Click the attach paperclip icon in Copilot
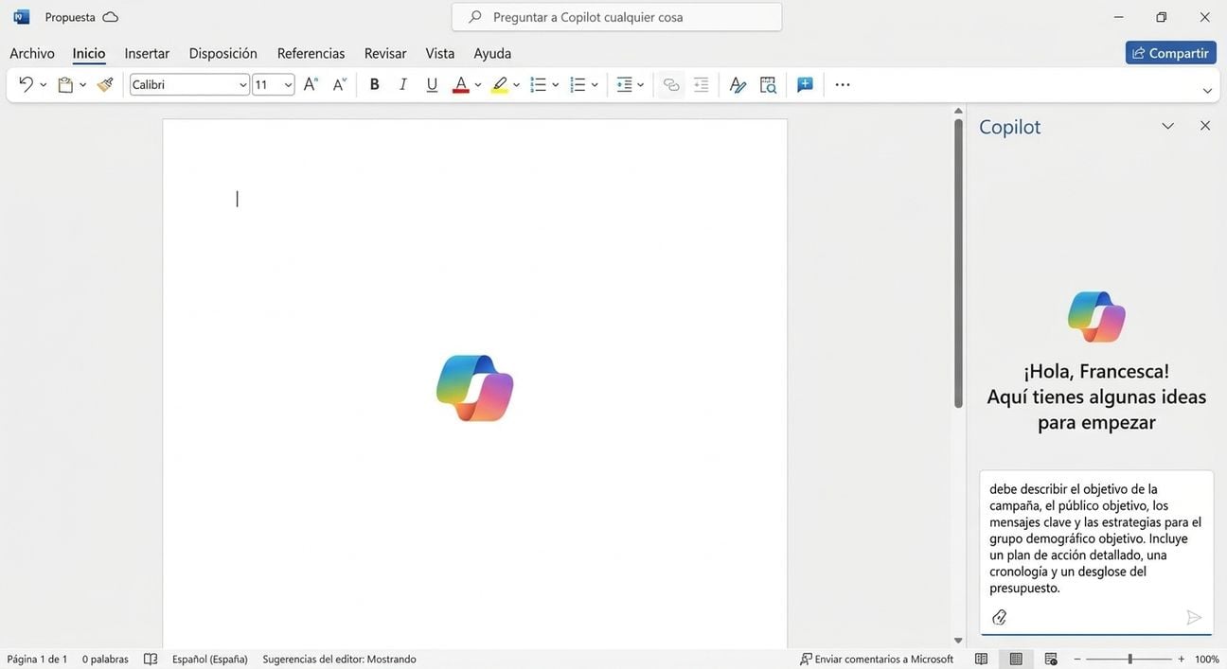Viewport: 1227px width, 669px height. pos(999,617)
